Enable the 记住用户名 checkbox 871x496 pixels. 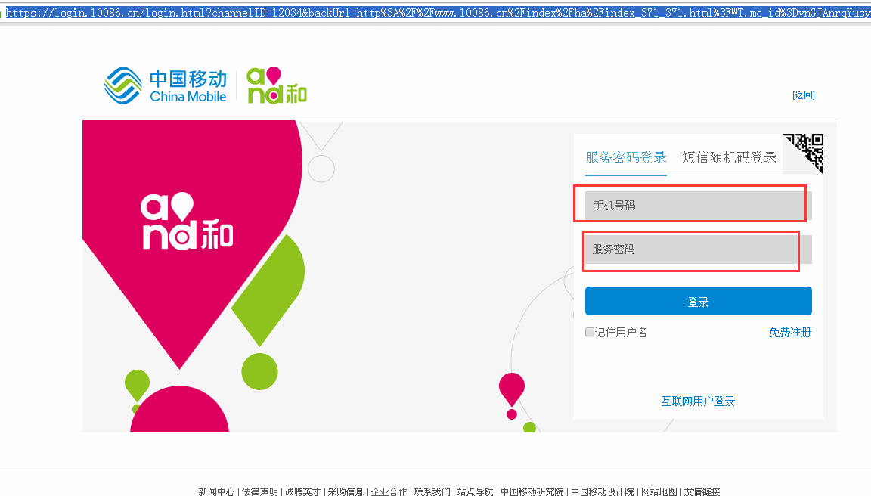(589, 332)
